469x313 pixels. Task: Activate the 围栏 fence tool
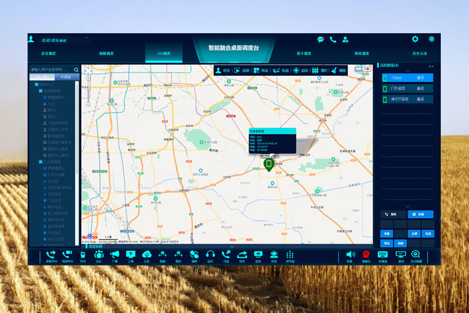coord(320,71)
